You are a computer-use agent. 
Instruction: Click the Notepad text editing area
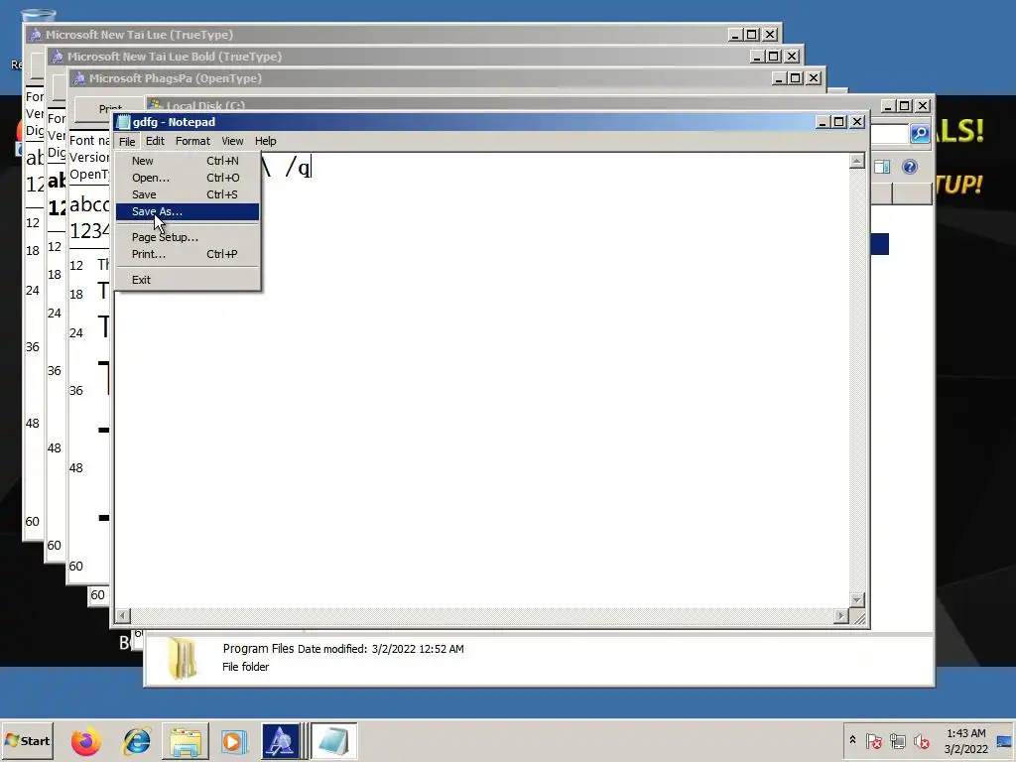point(482,379)
